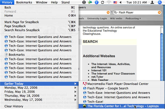Select Mark Page for SnapBack
Viewport: 165px width, 109px height.
(x=39, y=22)
